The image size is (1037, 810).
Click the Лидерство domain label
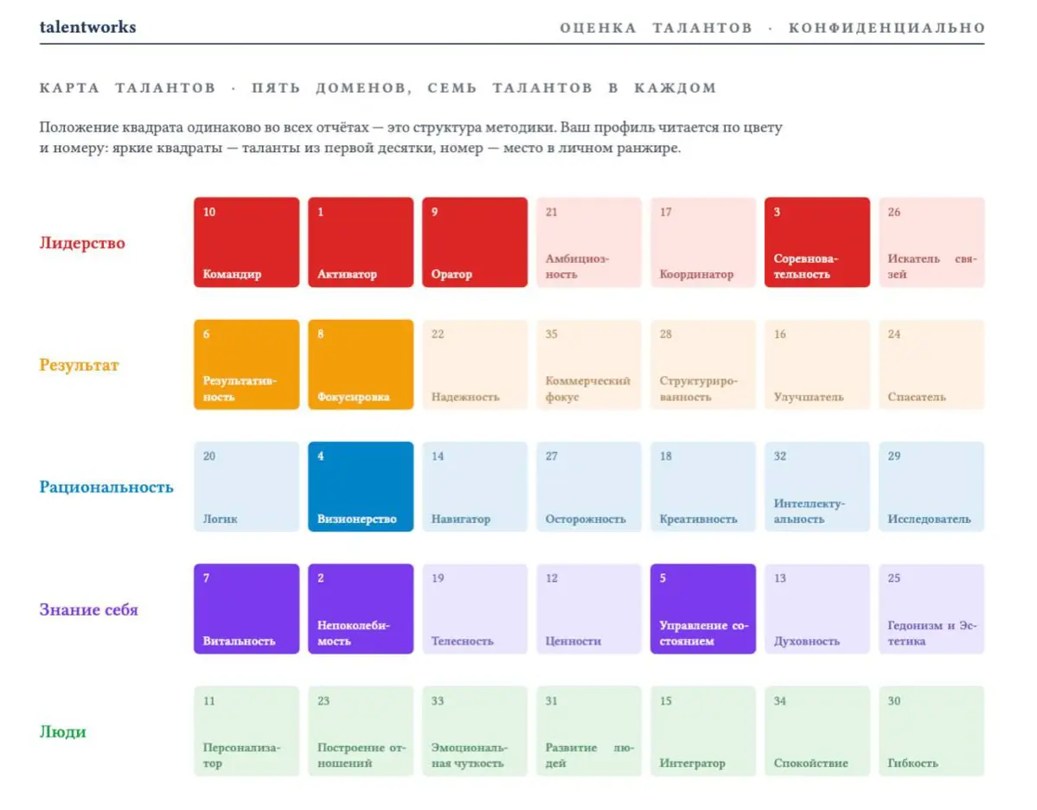click(x=82, y=243)
